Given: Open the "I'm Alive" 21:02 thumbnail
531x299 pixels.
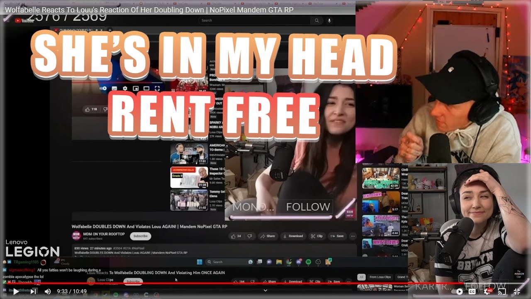Looking at the screenshot, I should coord(189,201).
